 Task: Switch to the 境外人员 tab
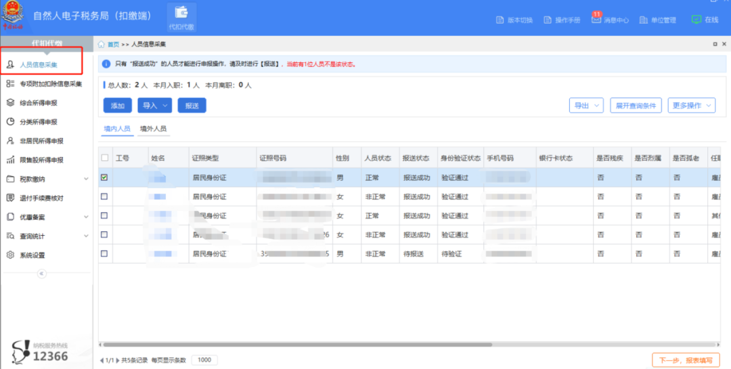[153, 128]
